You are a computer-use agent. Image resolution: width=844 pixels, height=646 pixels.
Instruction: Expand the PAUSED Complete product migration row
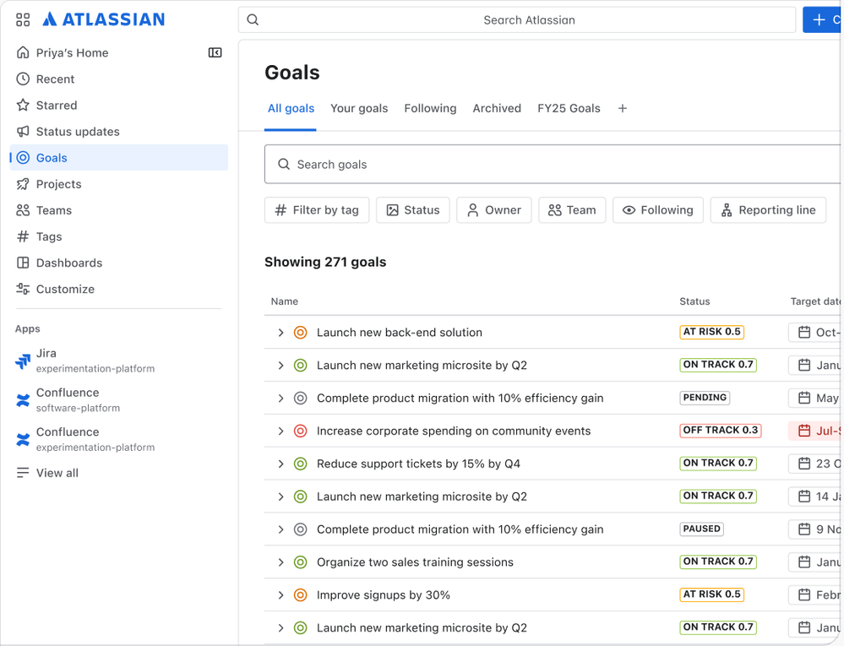pos(280,529)
